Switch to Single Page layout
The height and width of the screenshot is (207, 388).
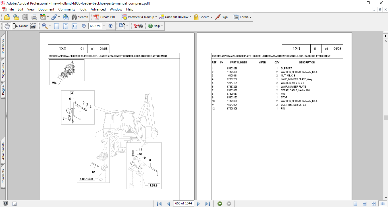[356, 204]
